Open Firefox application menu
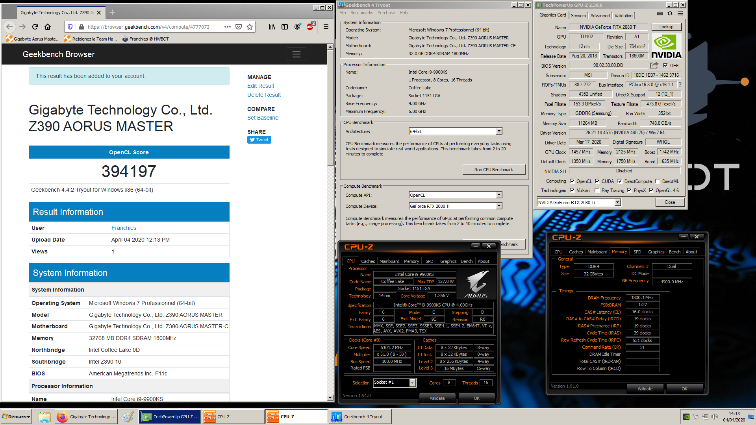The image size is (756, 425). click(x=326, y=27)
